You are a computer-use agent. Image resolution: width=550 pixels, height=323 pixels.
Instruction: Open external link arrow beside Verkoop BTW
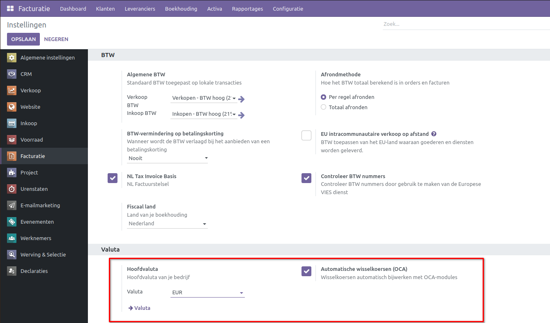tap(242, 99)
